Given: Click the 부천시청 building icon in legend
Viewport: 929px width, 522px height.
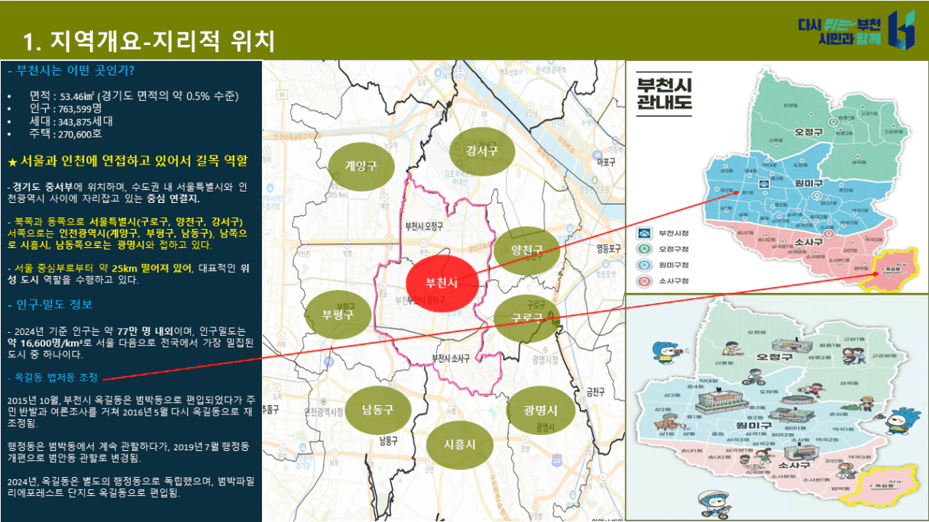Looking at the screenshot, I should 643,233.
